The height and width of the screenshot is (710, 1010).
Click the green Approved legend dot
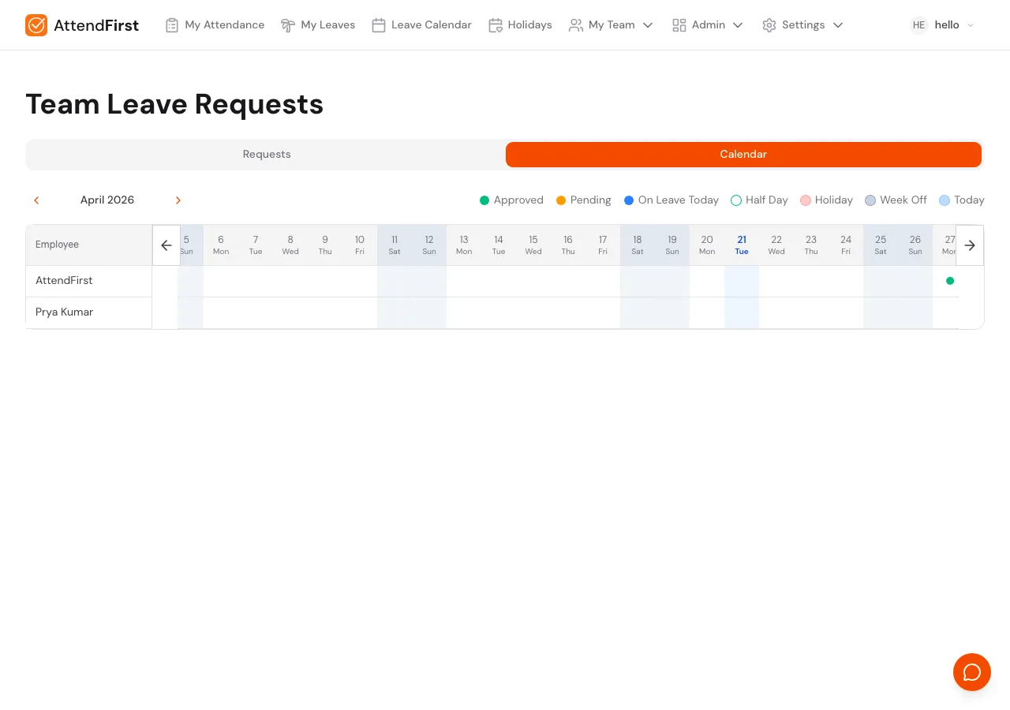coord(484,200)
